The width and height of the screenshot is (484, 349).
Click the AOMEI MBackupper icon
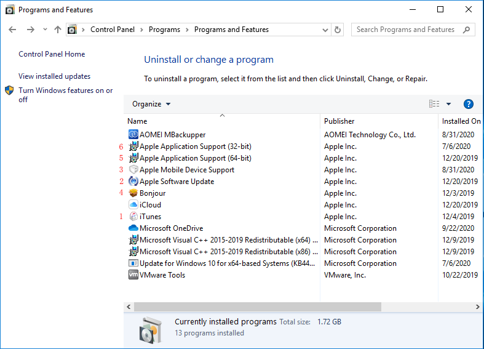coord(133,135)
